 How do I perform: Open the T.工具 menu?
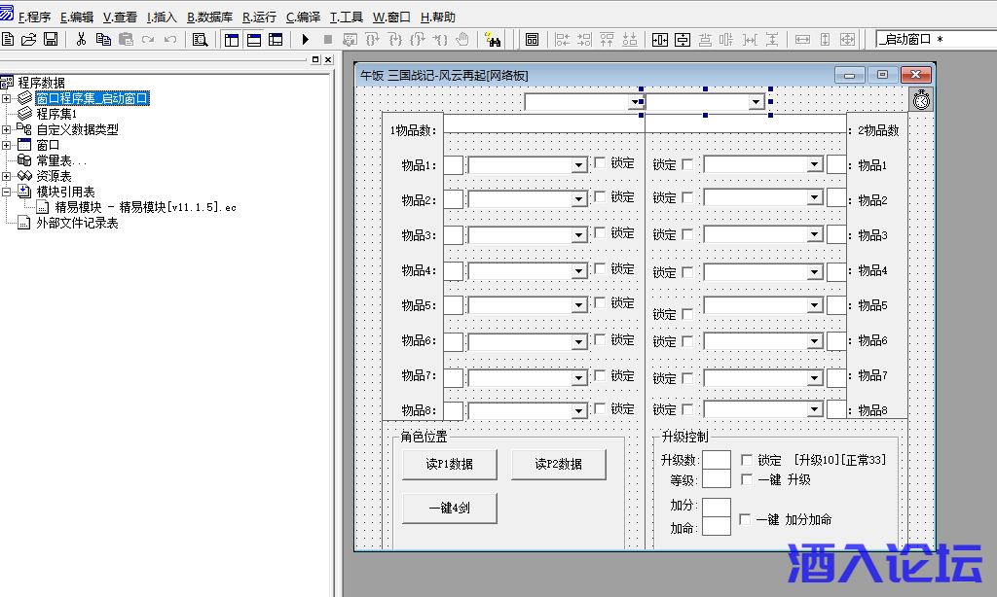pyautogui.click(x=347, y=18)
